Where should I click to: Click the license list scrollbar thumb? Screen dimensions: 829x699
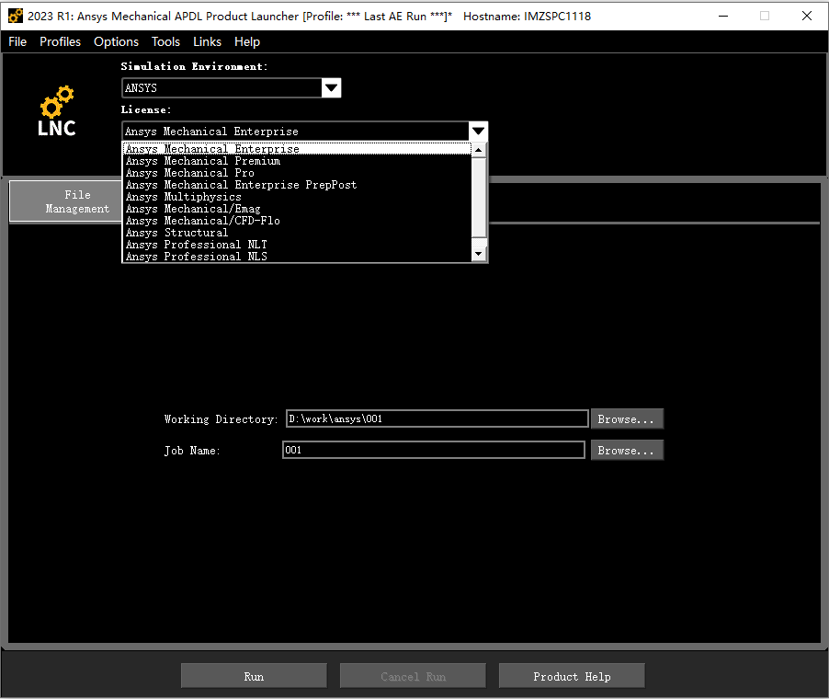[x=479, y=197]
